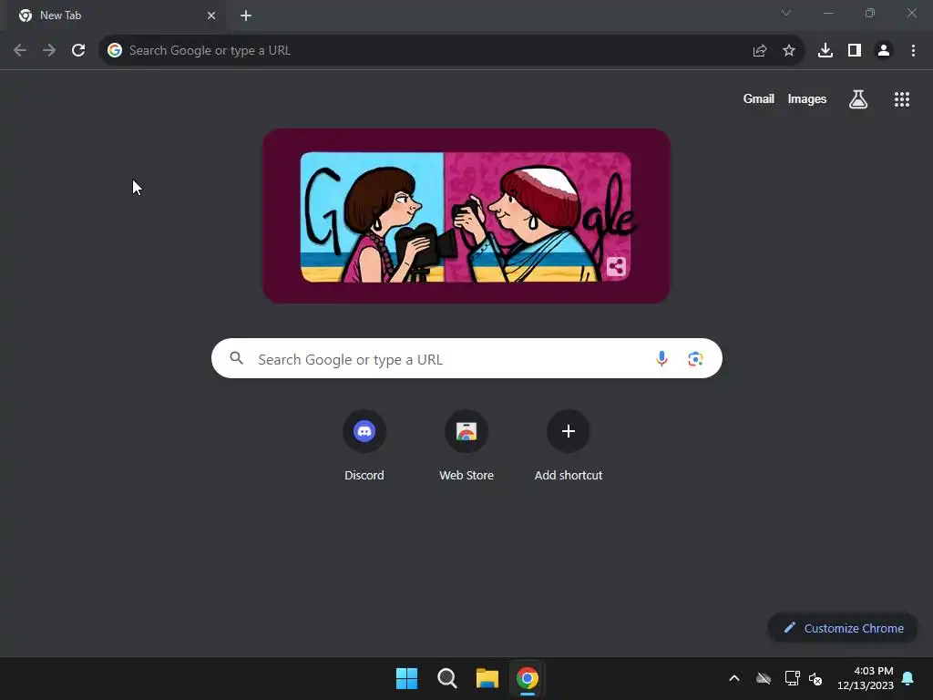Open Windows taskbar search

(x=446, y=678)
